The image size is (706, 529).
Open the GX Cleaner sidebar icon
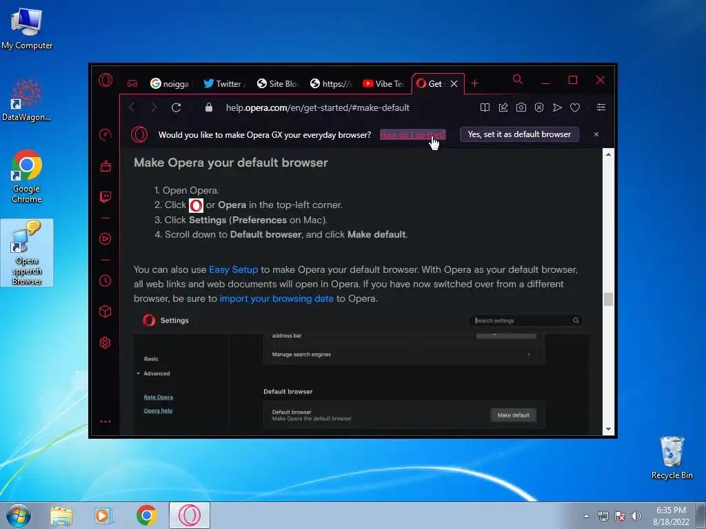point(105,166)
